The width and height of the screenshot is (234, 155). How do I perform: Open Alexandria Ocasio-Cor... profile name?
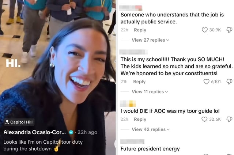34,132
